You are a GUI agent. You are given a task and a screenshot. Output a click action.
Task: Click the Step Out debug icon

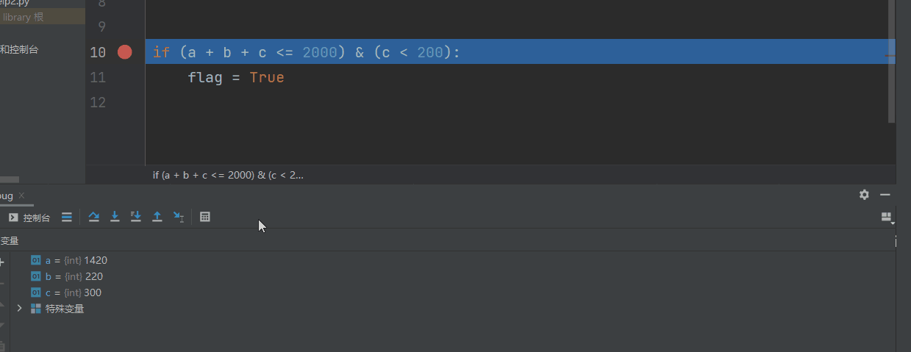(157, 217)
